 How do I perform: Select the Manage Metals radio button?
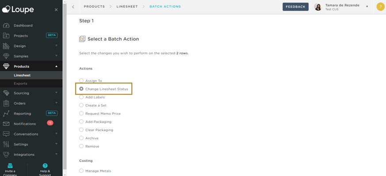pos(81,171)
